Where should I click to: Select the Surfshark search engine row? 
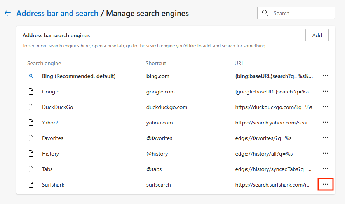point(53,185)
